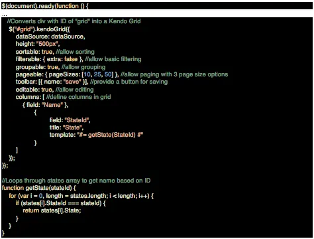Click the '//allow editing' comment
Viewport: 314px width, 239px height.
(x=75, y=90)
